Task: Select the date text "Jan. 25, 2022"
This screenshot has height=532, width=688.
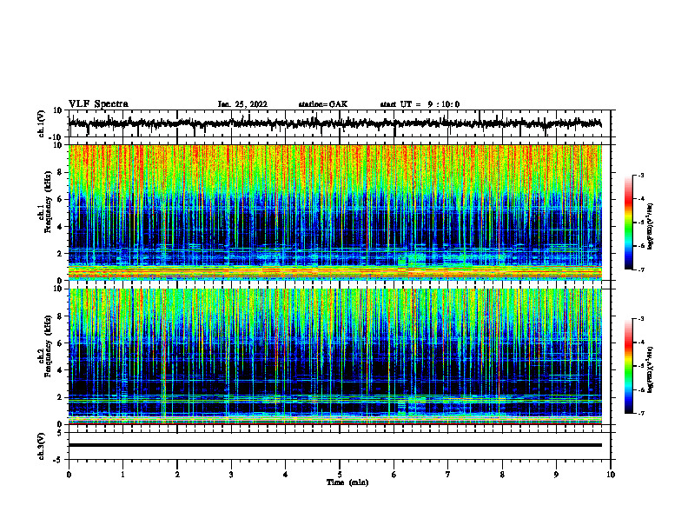Action: point(242,104)
